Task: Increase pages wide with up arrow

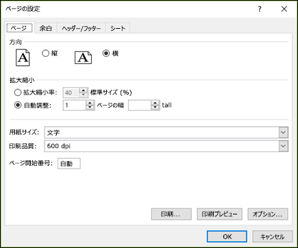Action: point(90,103)
